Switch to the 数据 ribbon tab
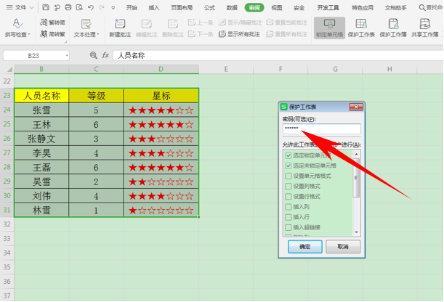This screenshot has height=302, width=444. click(x=232, y=7)
